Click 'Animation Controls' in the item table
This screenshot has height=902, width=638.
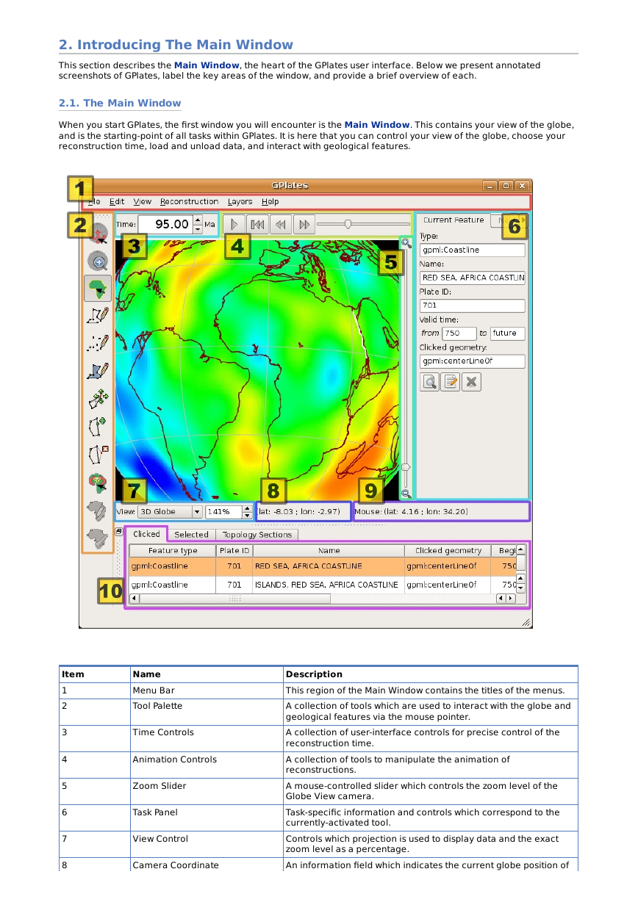point(174,760)
